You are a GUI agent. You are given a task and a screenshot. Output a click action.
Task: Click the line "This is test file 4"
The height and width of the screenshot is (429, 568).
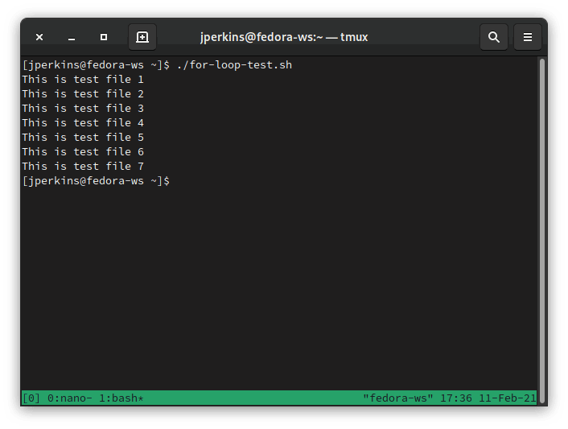pyautogui.click(x=83, y=122)
